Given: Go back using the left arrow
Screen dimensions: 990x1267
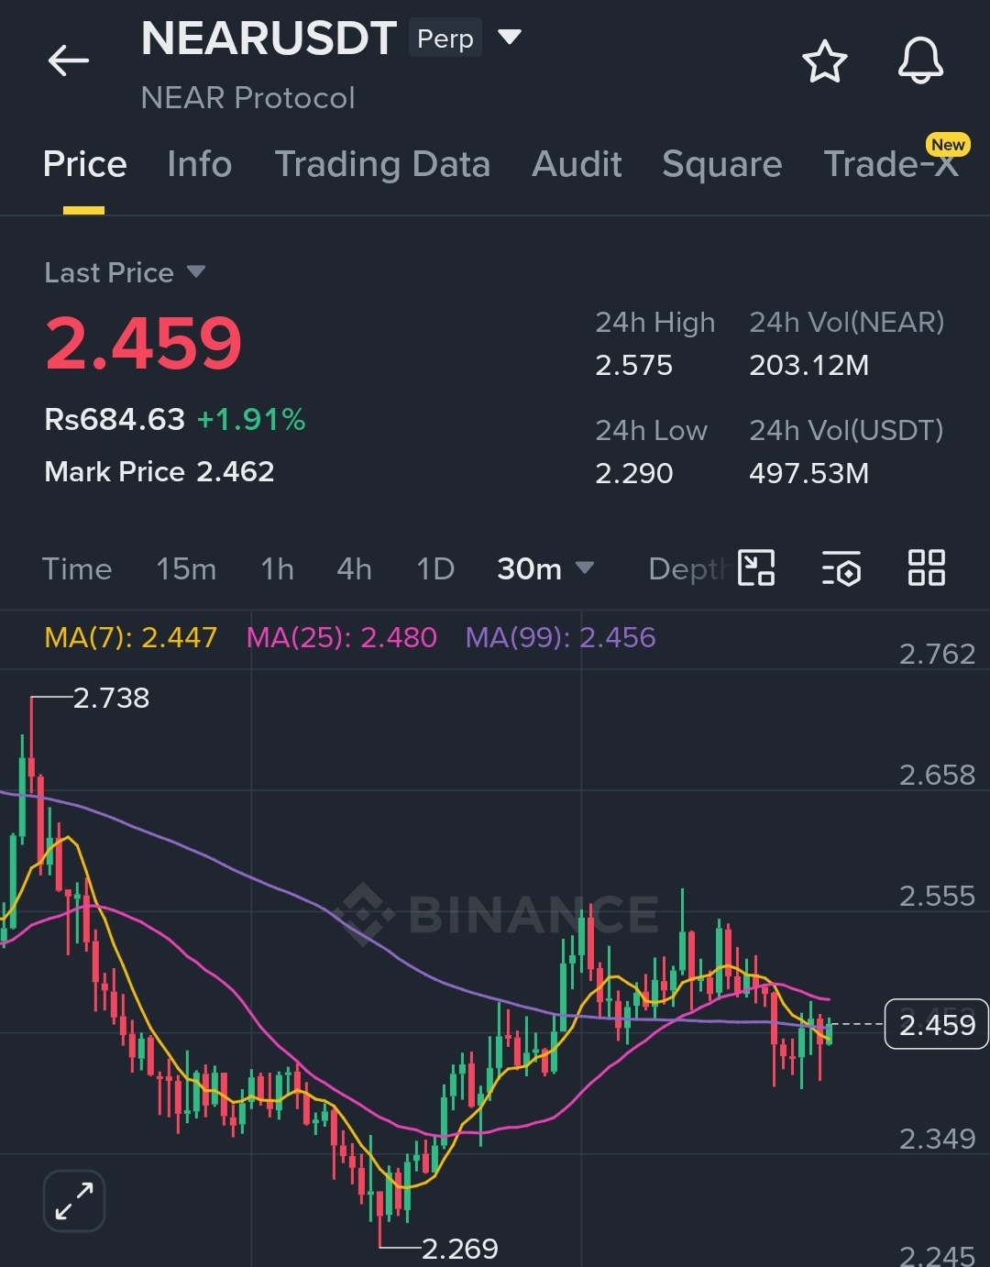Looking at the screenshot, I should (69, 61).
